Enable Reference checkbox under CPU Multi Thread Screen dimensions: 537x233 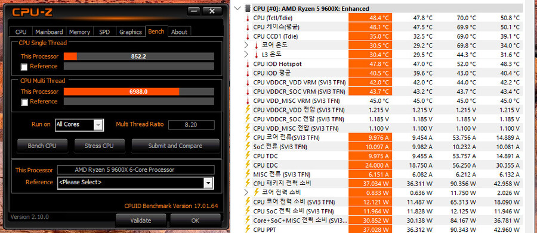pyautogui.click(x=24, y=102)
